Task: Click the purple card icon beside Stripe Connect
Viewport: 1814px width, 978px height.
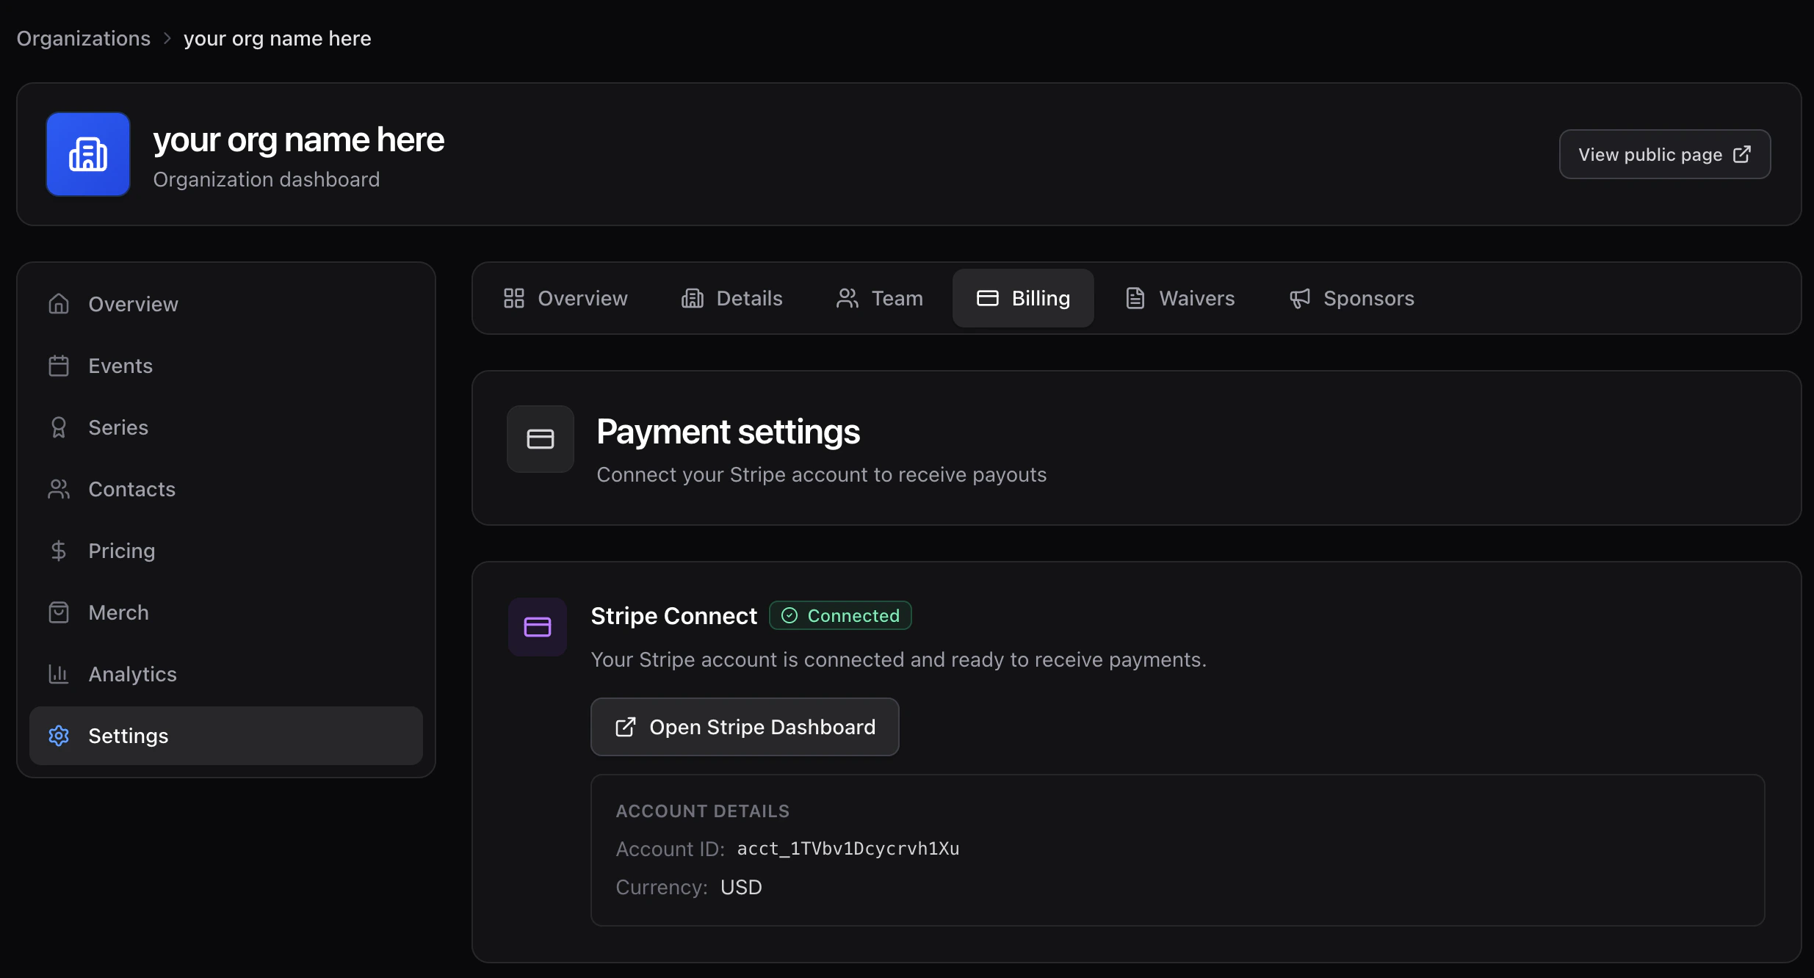Action: pyautogui.click(x=538, y=627)
